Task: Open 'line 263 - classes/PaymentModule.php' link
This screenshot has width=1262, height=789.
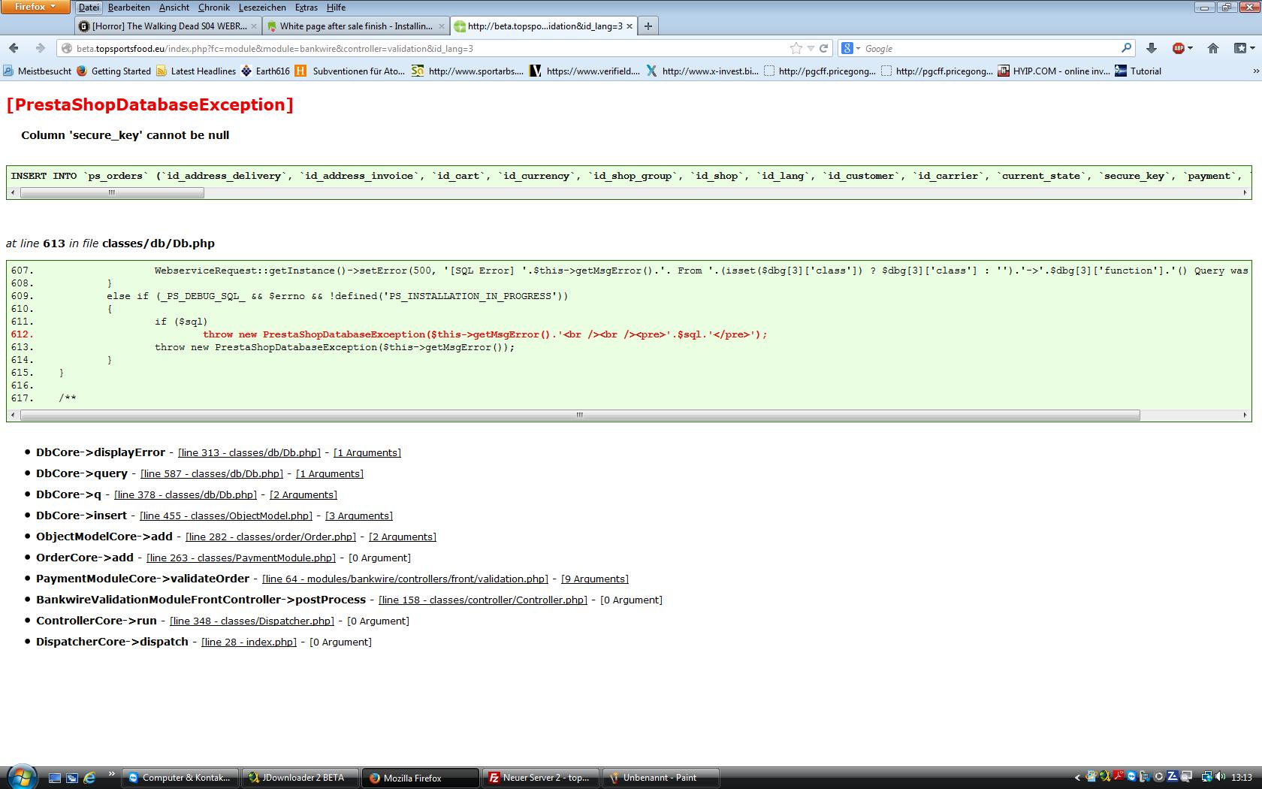Action: (x=241, y=558)
